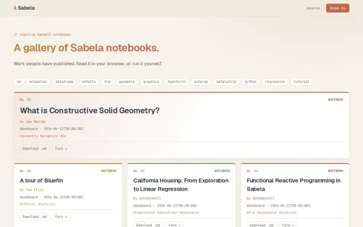Select the python tag chip

(x=251, y=82)
